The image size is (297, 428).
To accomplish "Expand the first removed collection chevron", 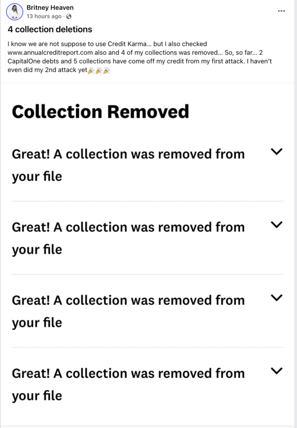I will [x=277, y=152].
